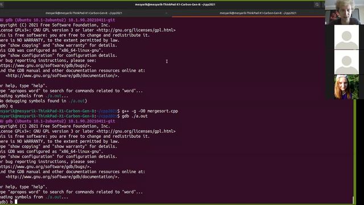This screenshot has height=205, width=364.
Task: Click the first 'GNU gdb (Ubuntu 10.1-2ubuntu2)' header
Action: point(57,20)
